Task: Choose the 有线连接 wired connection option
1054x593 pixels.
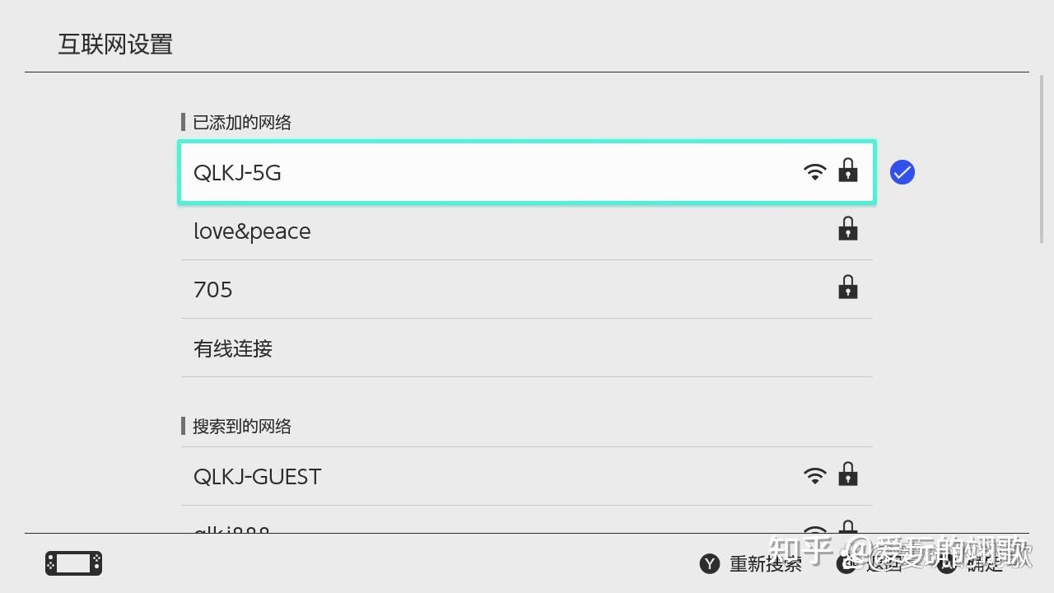Action: (x=494, y=348)
